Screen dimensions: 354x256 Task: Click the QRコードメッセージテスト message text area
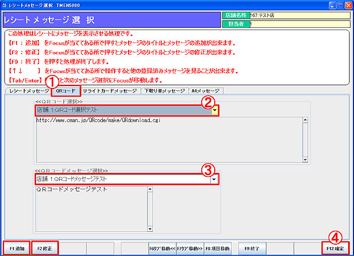(91, 209)
